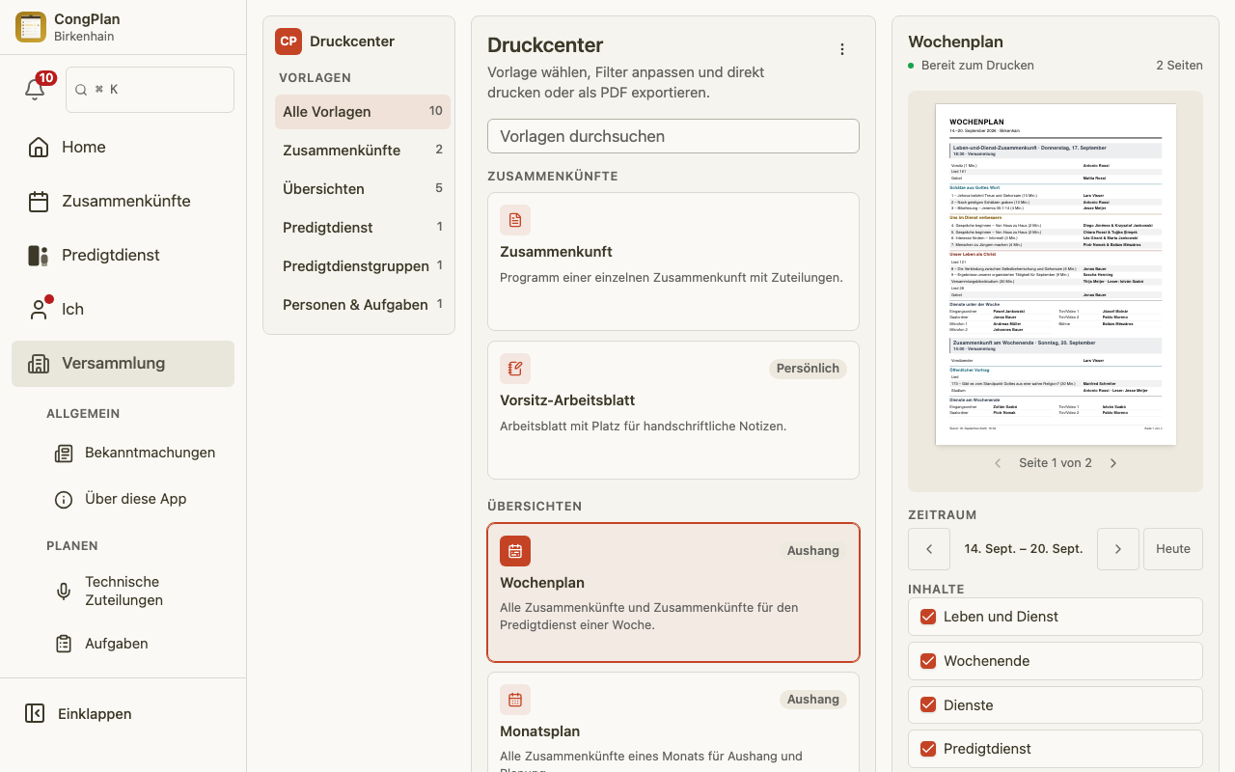Select the Zusammenkünfte template category
Viewport: 1235px width, 772px height.
tap(363, 151)
